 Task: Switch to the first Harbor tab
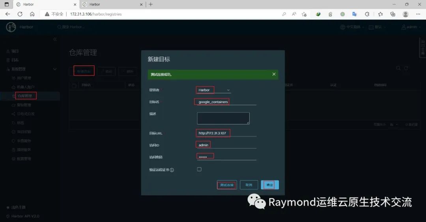46,4
